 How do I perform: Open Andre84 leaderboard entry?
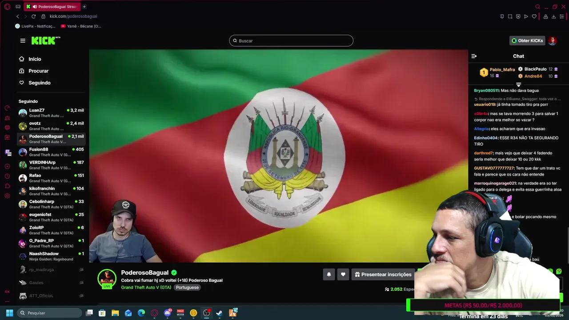coord(537,76)
